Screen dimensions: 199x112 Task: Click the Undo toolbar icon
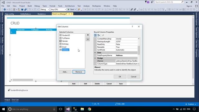(30, 10)
